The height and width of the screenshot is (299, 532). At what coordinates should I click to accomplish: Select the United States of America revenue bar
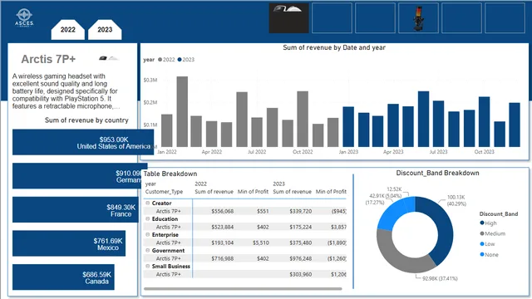[83, 142]
